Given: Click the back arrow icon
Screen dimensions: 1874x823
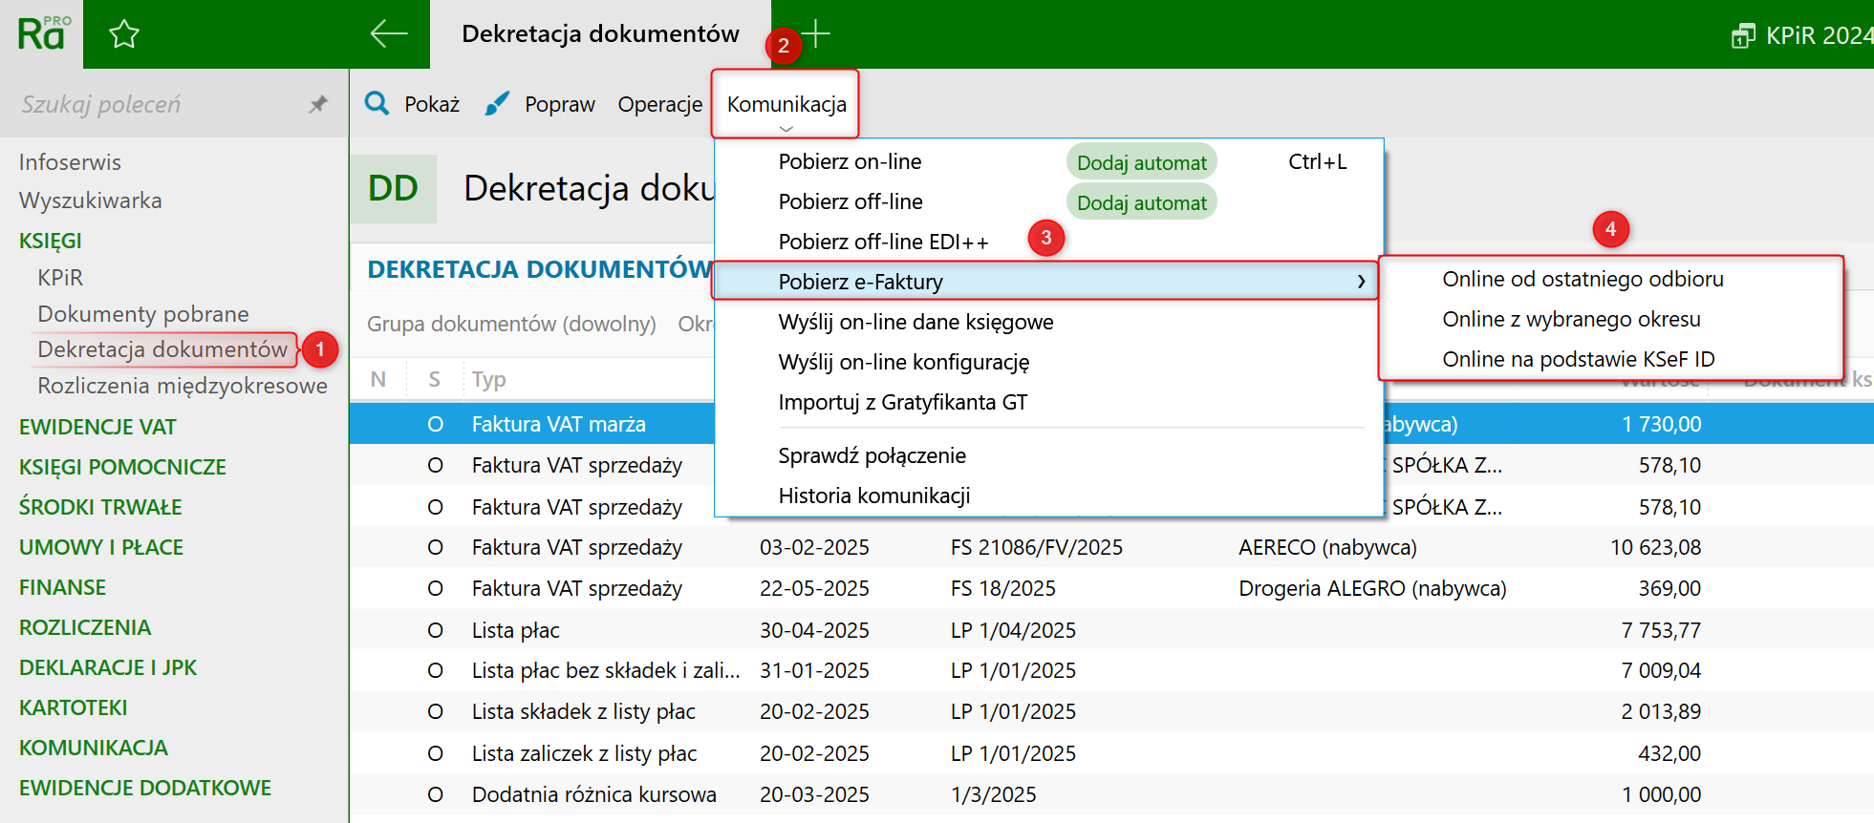Looking at the screenshot, I should coord(389,33).
